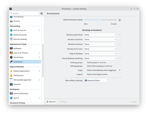Click the Default Applications star icon
148x115 pixels.
pyautogui.click(x=11, y=71)
